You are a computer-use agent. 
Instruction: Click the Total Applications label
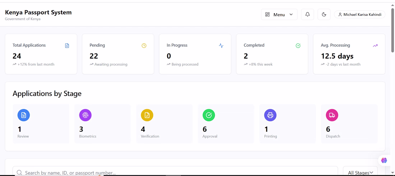[29, 45]
